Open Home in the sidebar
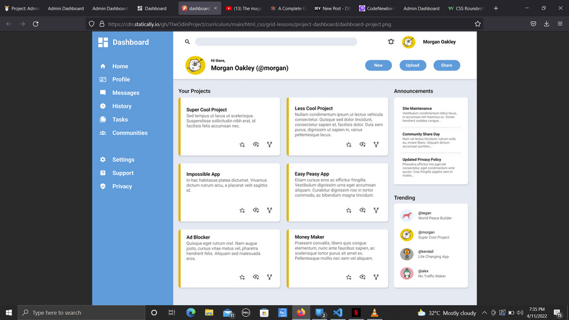569x320 pixels. (120, 67)
